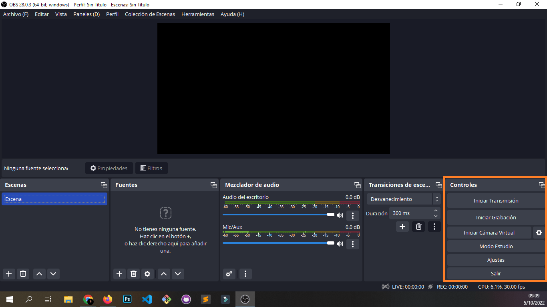
Task: Start streaming with Iniciar Transmisión
Action: (496, 201)
